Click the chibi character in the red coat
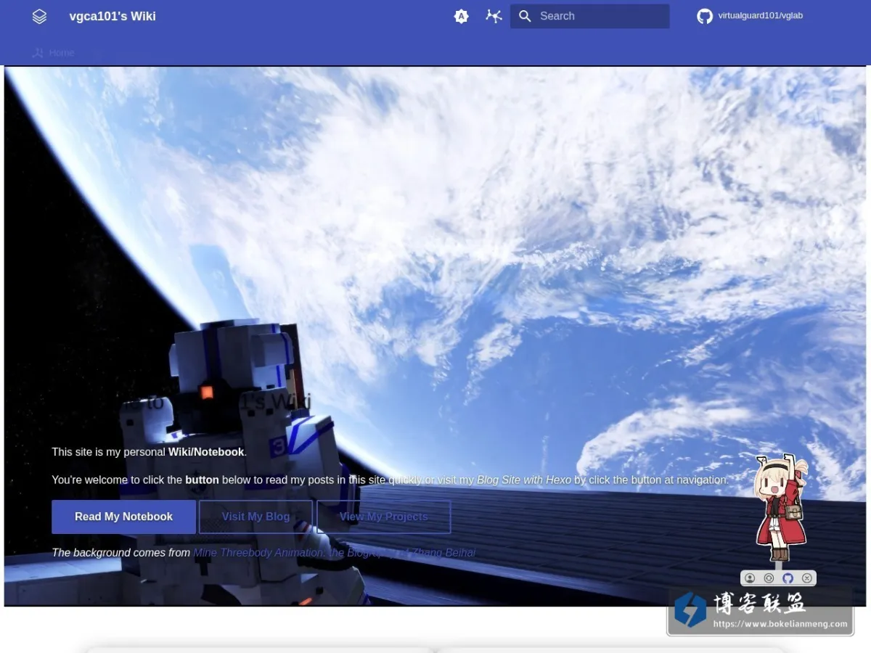 781,508
